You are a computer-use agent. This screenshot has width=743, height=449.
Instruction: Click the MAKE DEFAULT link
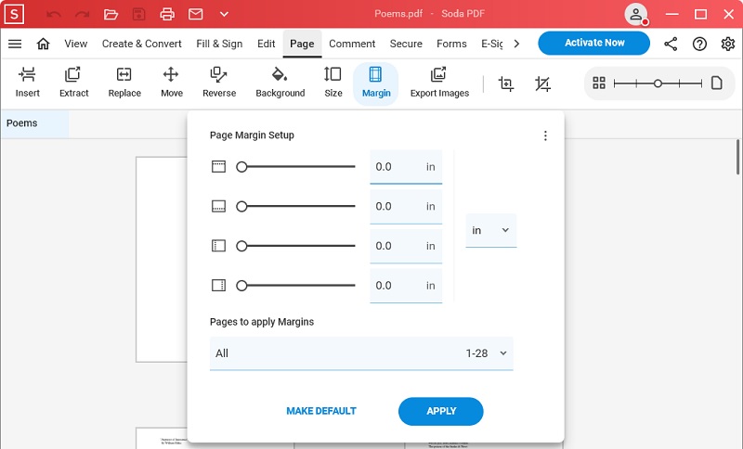pos(321,411)
